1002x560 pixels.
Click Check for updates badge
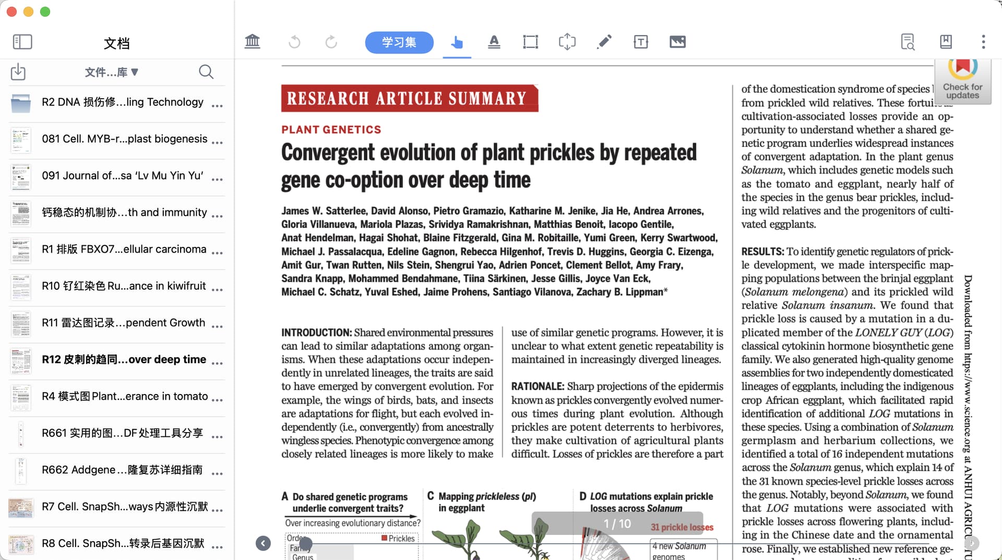962,81
